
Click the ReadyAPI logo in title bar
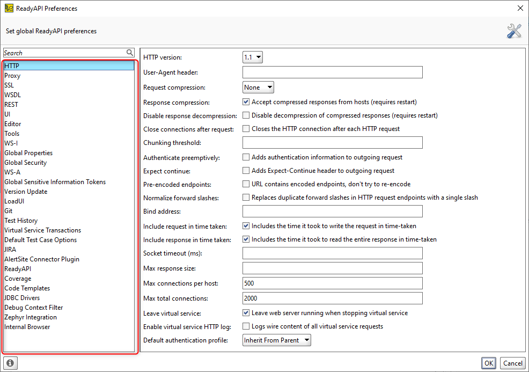[x=9, y=8]
